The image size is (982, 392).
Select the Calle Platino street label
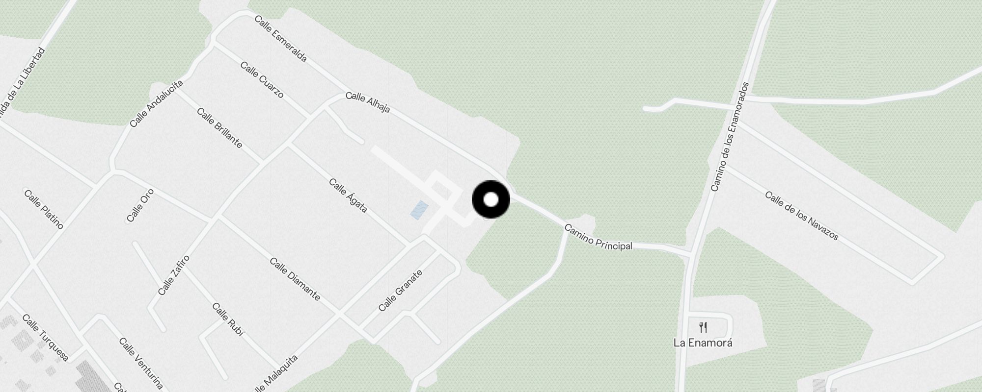tap(44, 209)
